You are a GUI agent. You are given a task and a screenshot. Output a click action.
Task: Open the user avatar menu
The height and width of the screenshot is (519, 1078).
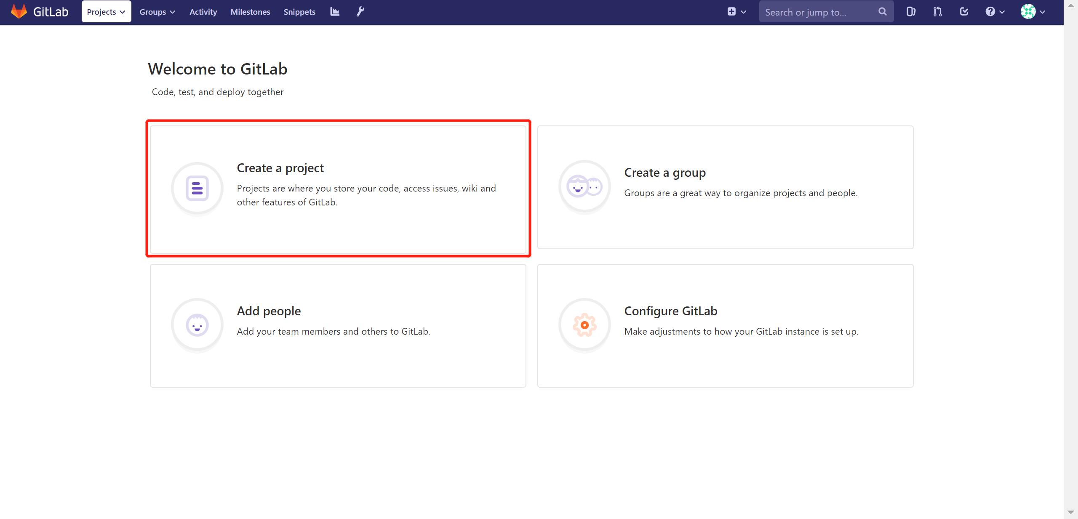tap(1033, 12)
